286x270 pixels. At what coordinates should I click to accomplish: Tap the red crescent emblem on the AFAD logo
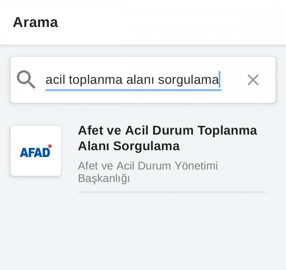[x=50, y=146]
